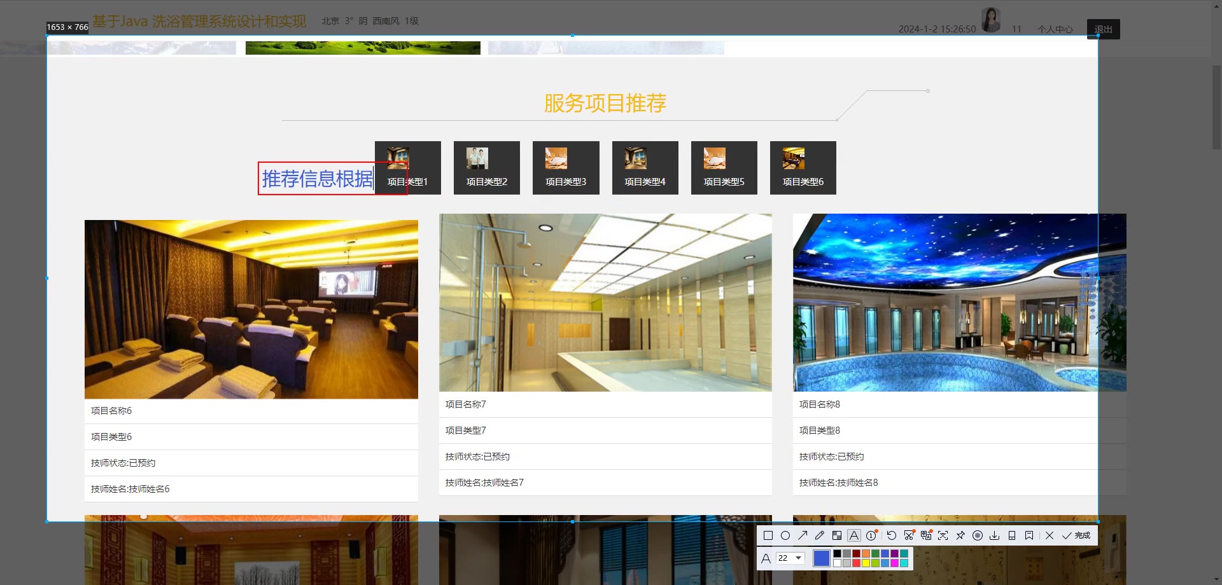This screenshot has width=1222, height=585.
Task: Click 技师状态:已预约 under 项目名称7
Action: coord(477,457)
